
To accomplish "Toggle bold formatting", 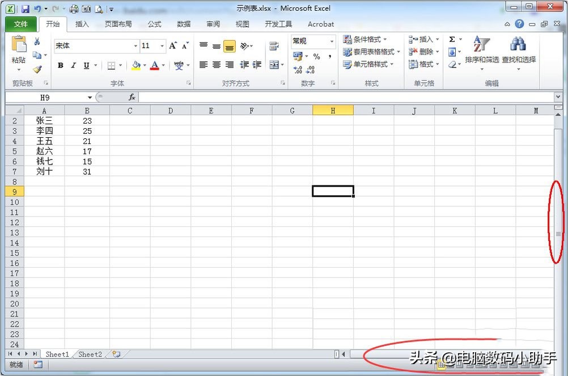I will [61, 66].
